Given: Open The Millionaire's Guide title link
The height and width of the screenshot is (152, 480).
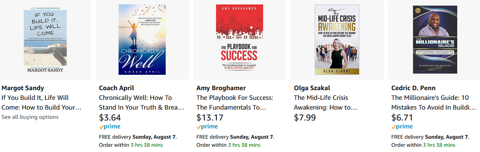Looking at the screenshot, I should (434, 103).
